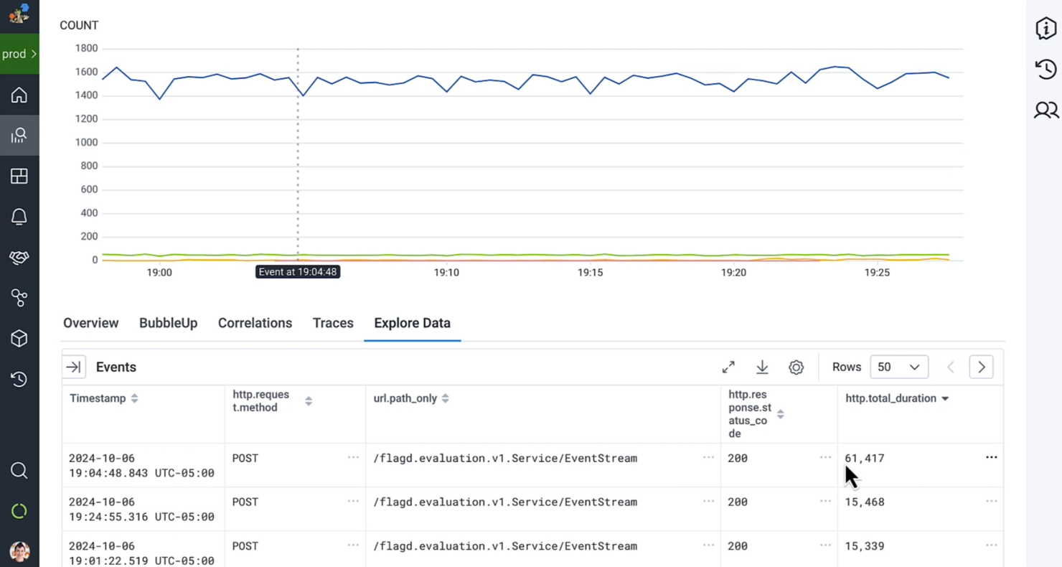Sort by http.request.method column
Image resolution: width=1062 pixels, height=567 pixels.
(309, 401)
